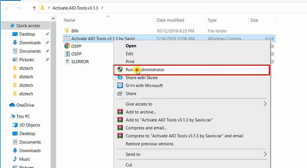Open Documents under This PC
307x168 pixels.
click(30, 142)
